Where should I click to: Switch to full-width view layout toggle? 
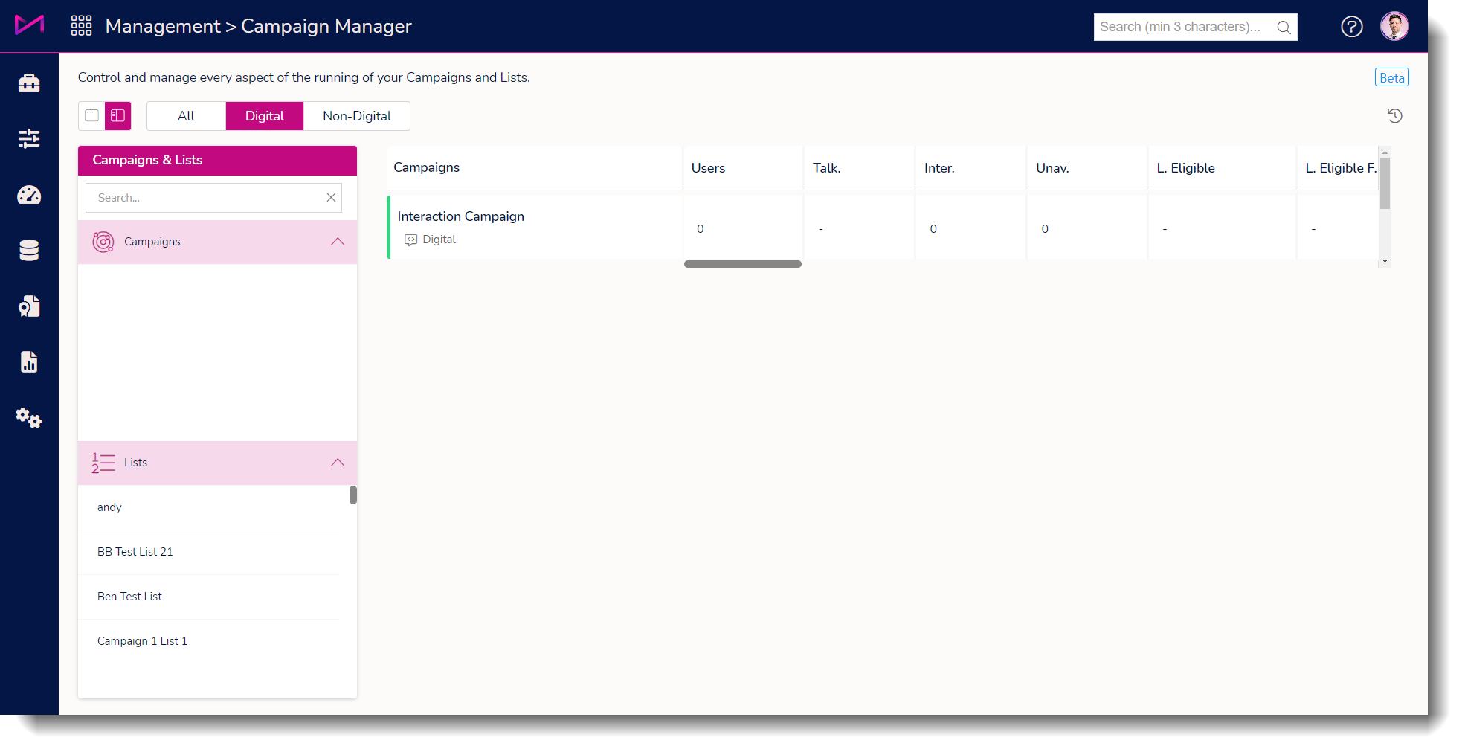point(91,115)
